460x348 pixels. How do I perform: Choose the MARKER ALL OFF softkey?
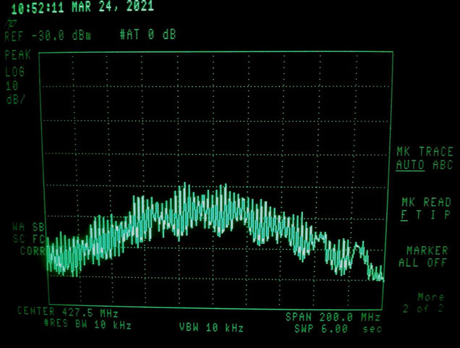422,257
